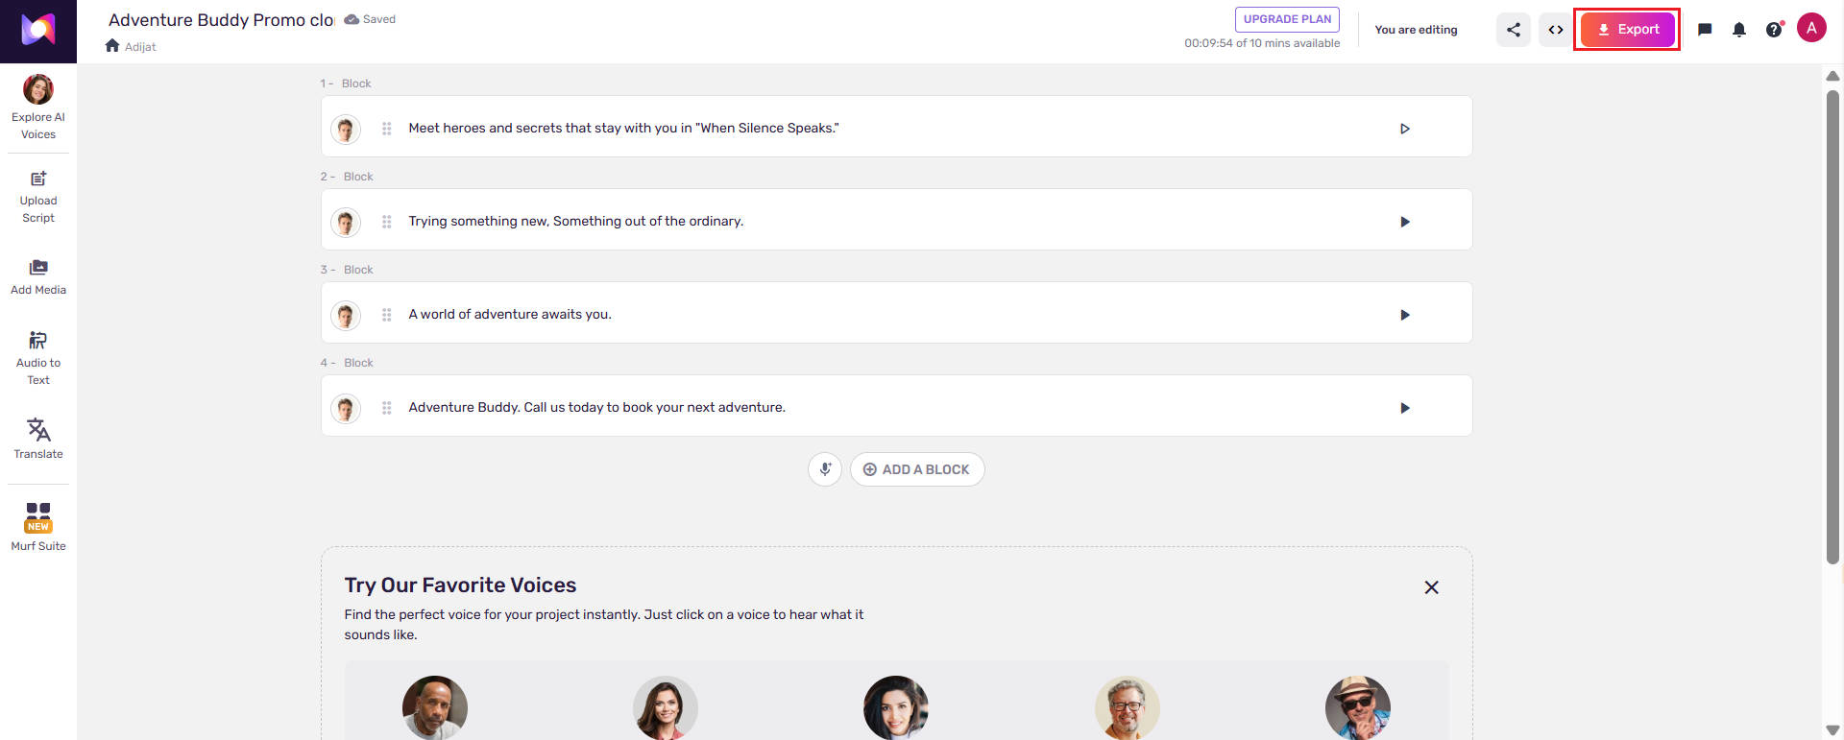1844x740 pixels.
Task: Play the 'Trying something new' block
Action: (x=1405, y=222)
